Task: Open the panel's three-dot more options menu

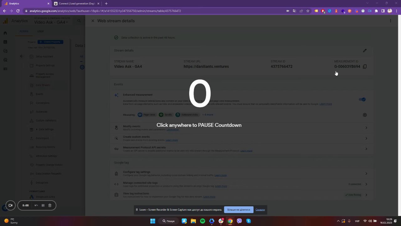Action: pyautogui.click(x=390, y=21)
